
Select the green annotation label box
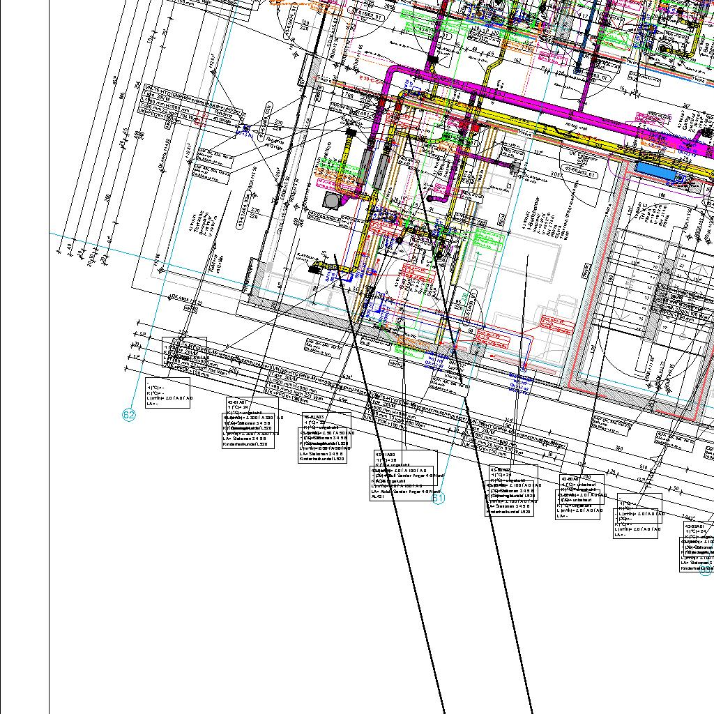pyautogui.click(x=489, y=241)
